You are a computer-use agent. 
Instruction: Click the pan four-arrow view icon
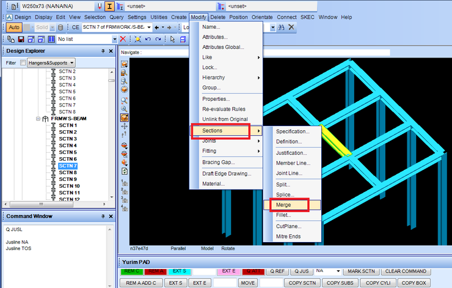[x=124, y=126]
